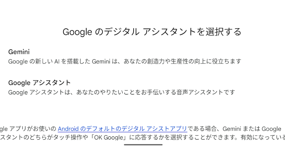The height and width of the screenshot is (149, 285).
Task: Click the word "Android" in the blue link
Action: tap(68, 129)
